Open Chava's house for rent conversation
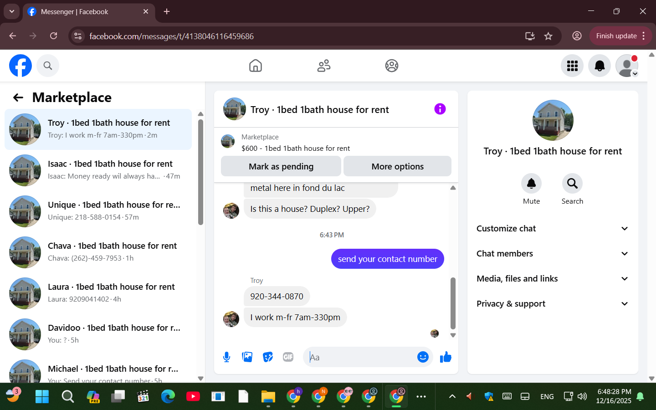Screen dimensions: 656x410 coord(98,252)
